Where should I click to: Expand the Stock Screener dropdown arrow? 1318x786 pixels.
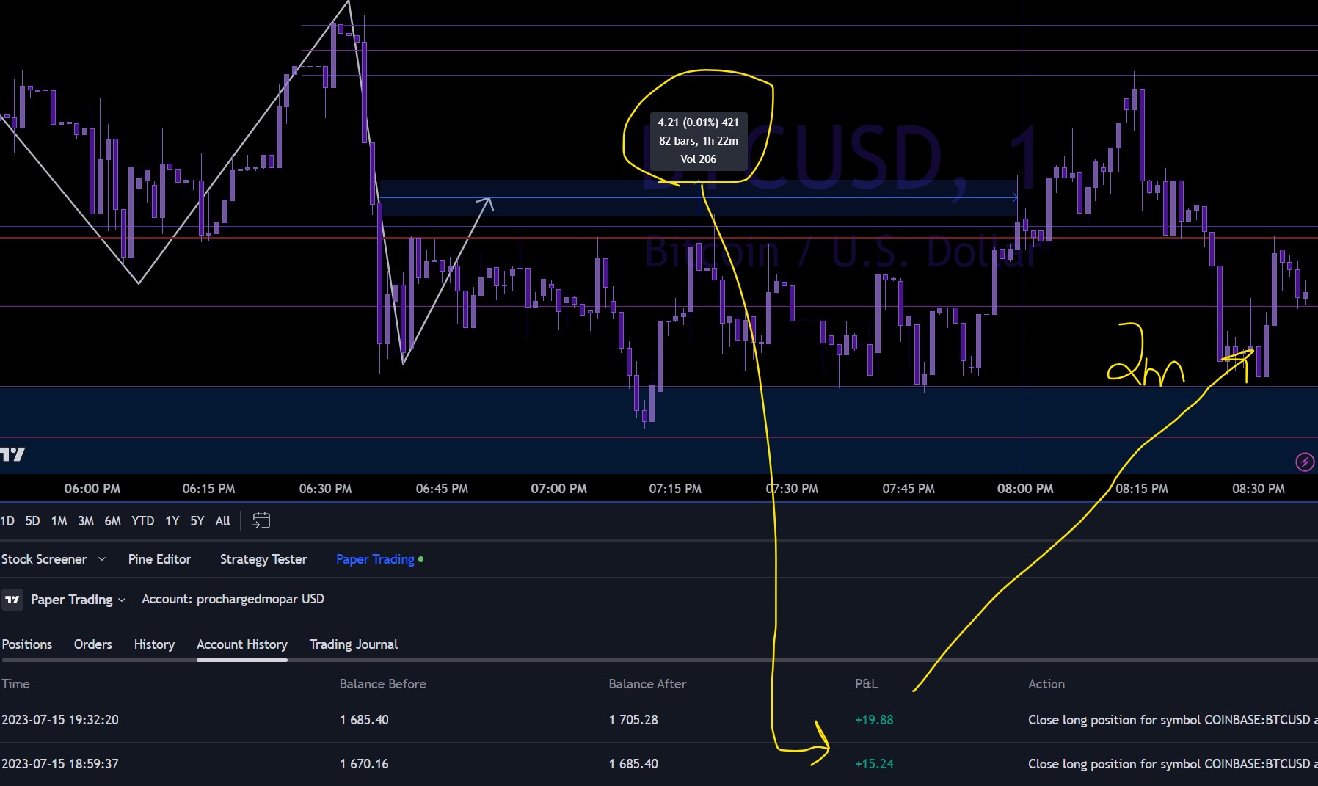click(x=102, y=559)
